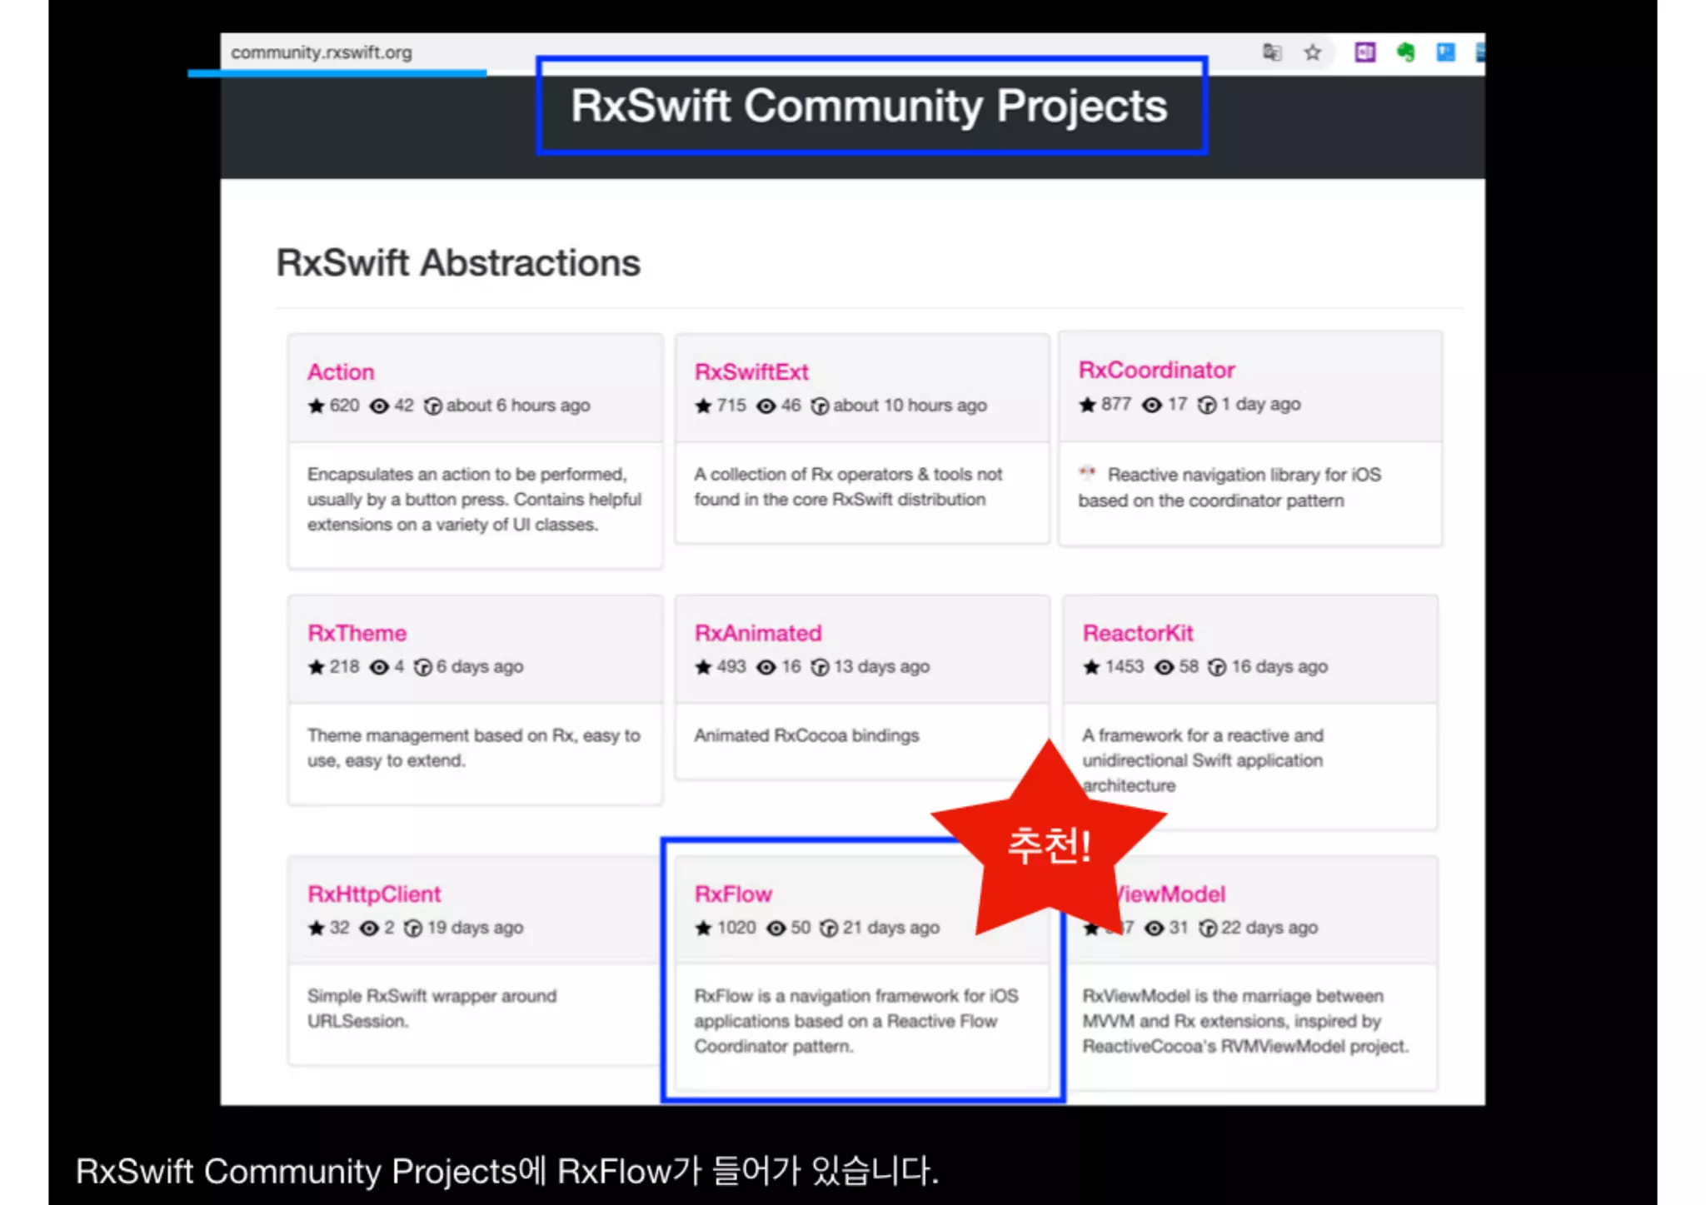Open the RxTheme project link

[357, 633]
